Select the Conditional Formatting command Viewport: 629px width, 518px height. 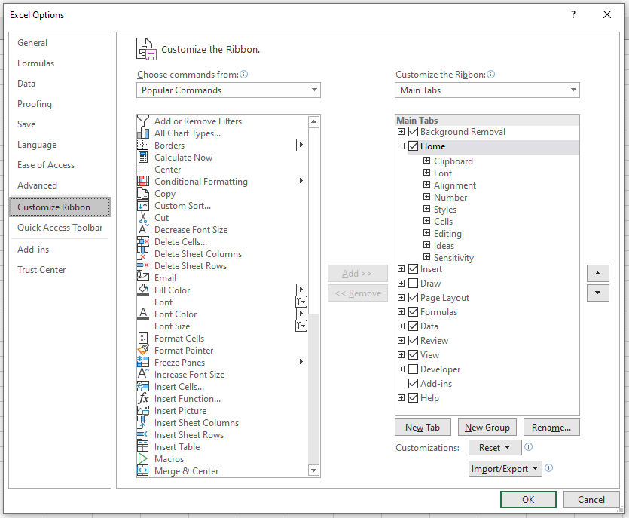point(200,181)
